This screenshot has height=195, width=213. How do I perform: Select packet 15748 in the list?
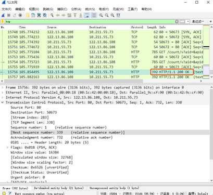[x=102, y=32]
